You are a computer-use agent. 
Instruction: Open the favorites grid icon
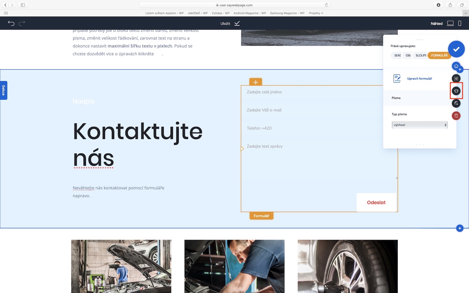(x=6, y=13)
